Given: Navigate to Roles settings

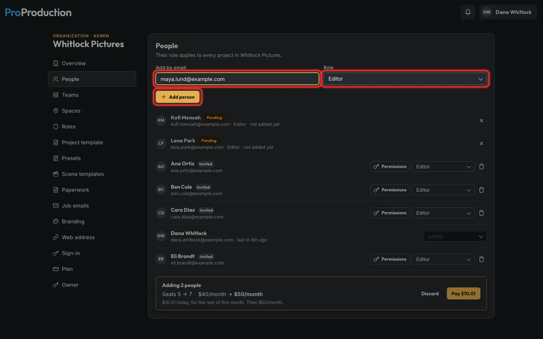Looking at the screenshot, I should point(92,127).
